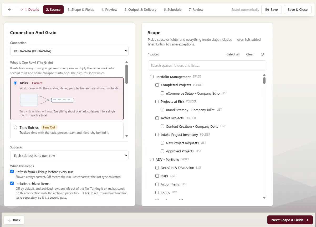Click the grain list scrollbar thumb
The height and width of the screenshot is (227, 316).
(126, 74)
